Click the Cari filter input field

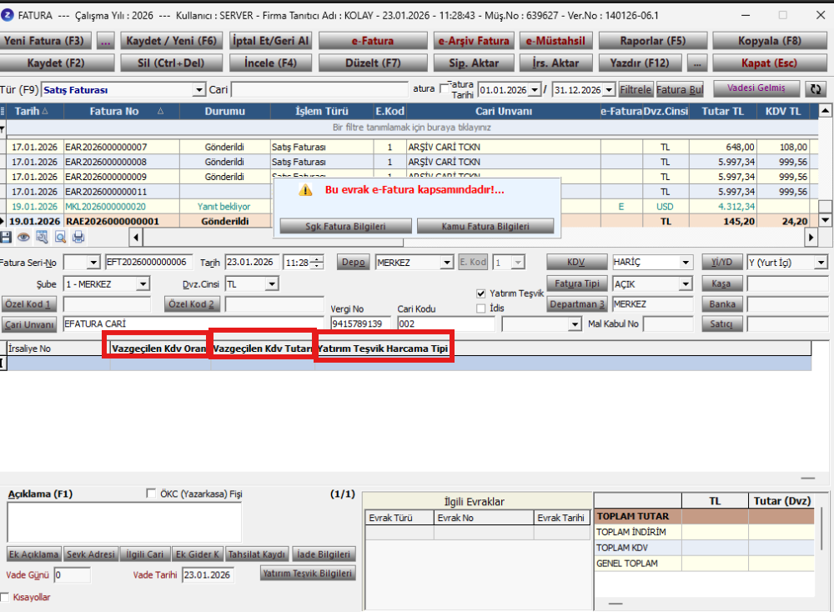tap(319, 89)
